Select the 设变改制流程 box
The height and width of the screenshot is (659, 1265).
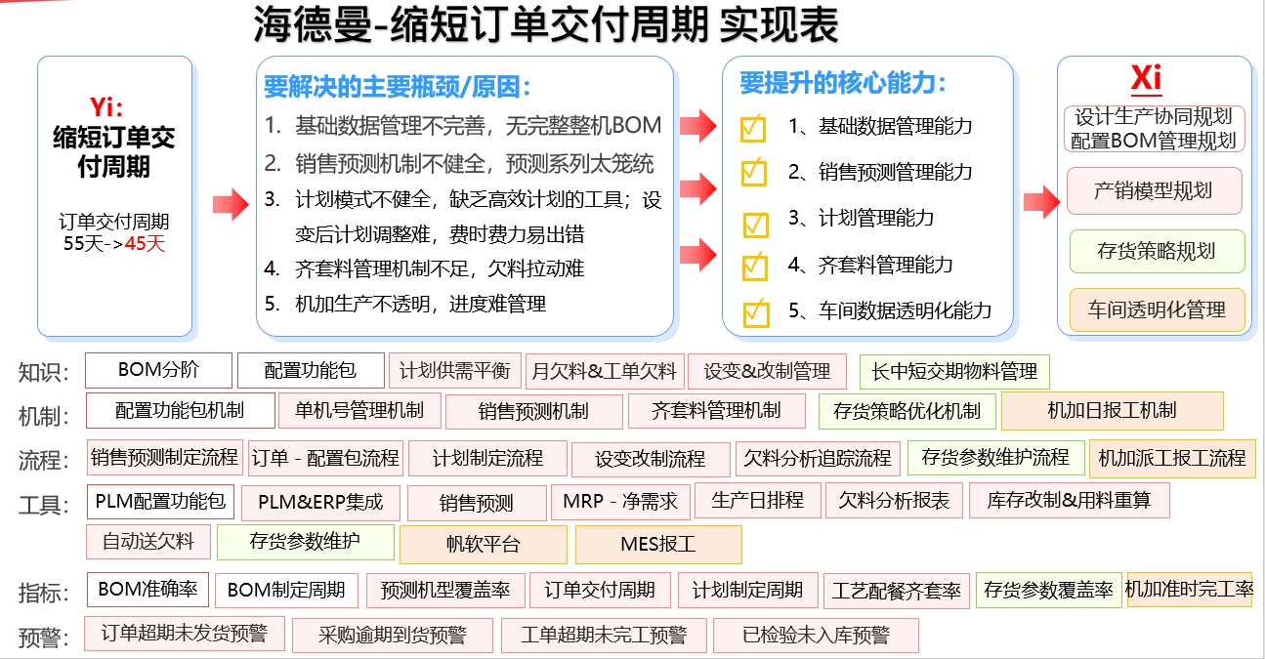[652, 459]
